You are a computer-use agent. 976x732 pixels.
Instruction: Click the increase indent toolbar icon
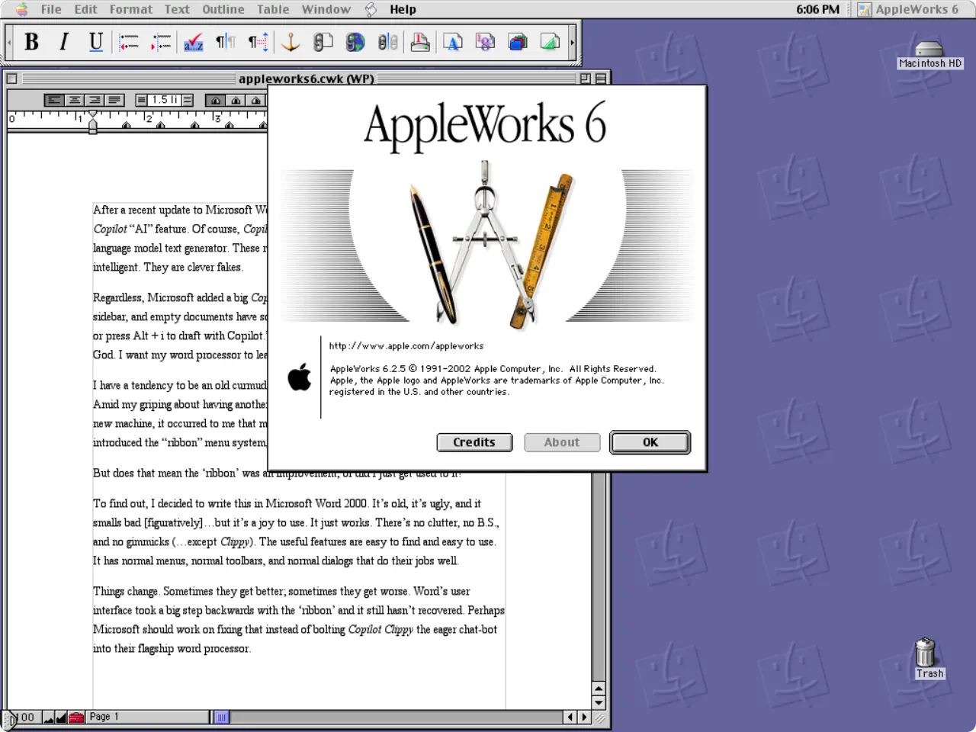pos(161,42)
